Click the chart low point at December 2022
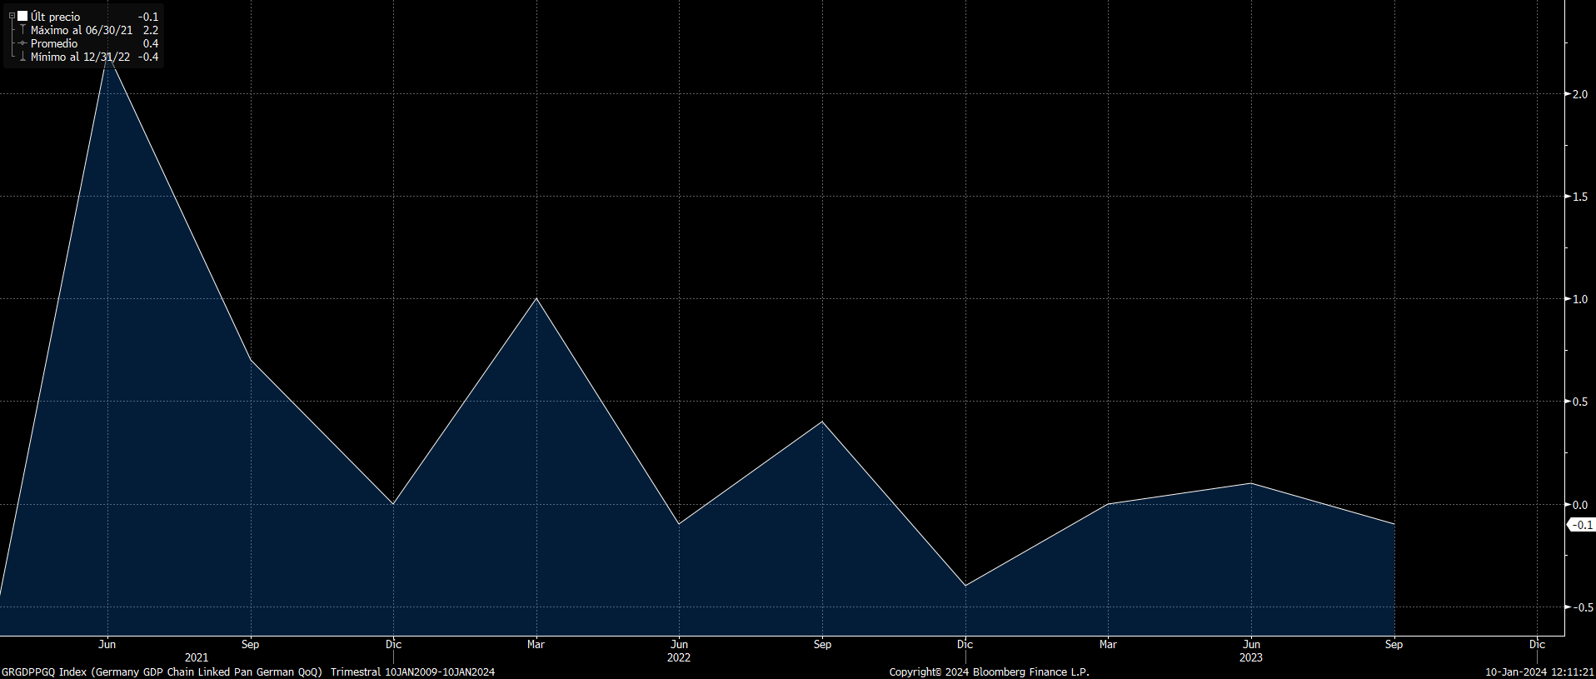 (x=965, y=586)
